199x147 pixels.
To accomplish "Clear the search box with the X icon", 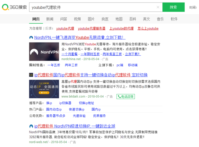I will pos(158,7).
